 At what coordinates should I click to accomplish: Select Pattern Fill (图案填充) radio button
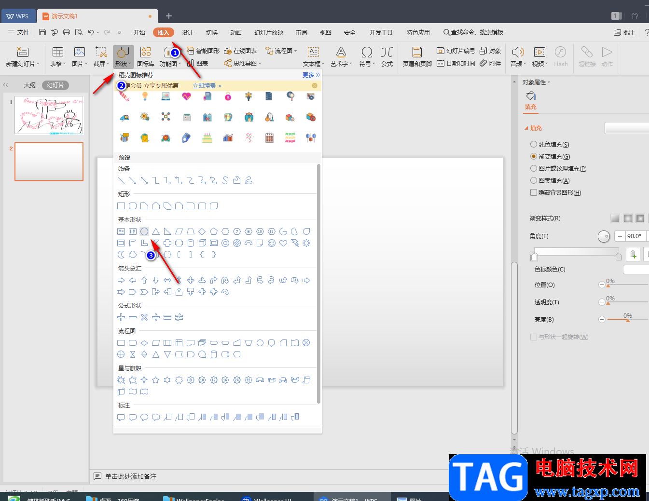click(x=534, y=180)
